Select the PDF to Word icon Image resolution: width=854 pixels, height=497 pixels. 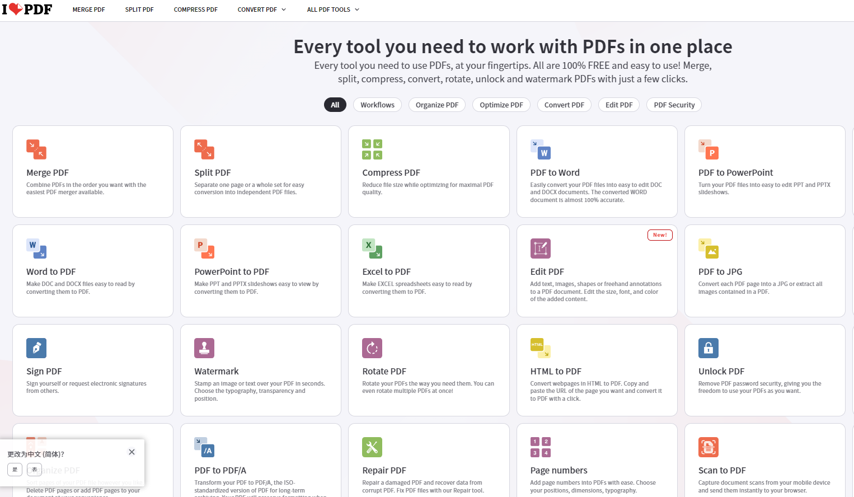541,149
